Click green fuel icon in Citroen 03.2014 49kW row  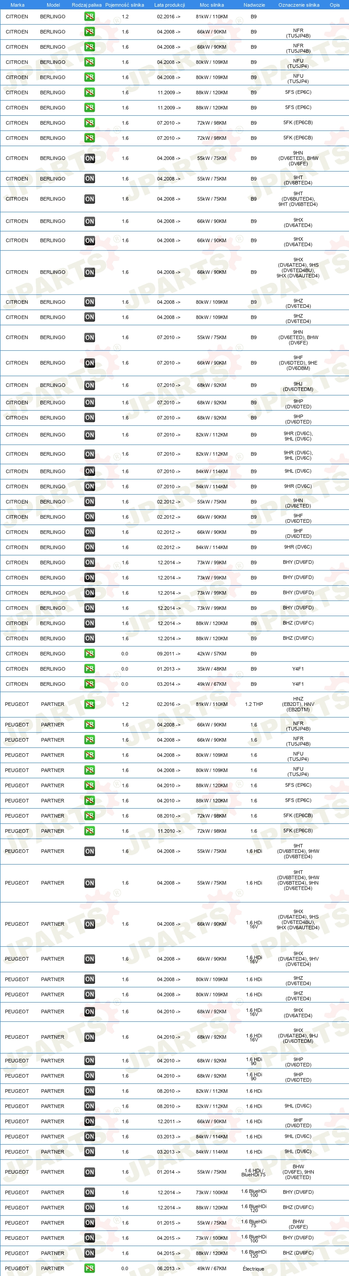point(90,684)
